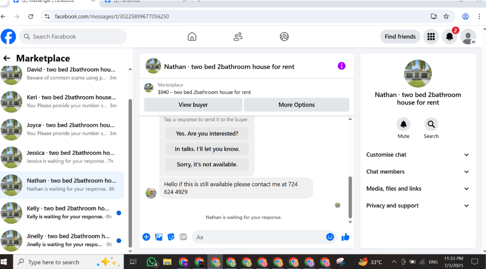
Task: Expand Chat members section
Action: [418, 172]
